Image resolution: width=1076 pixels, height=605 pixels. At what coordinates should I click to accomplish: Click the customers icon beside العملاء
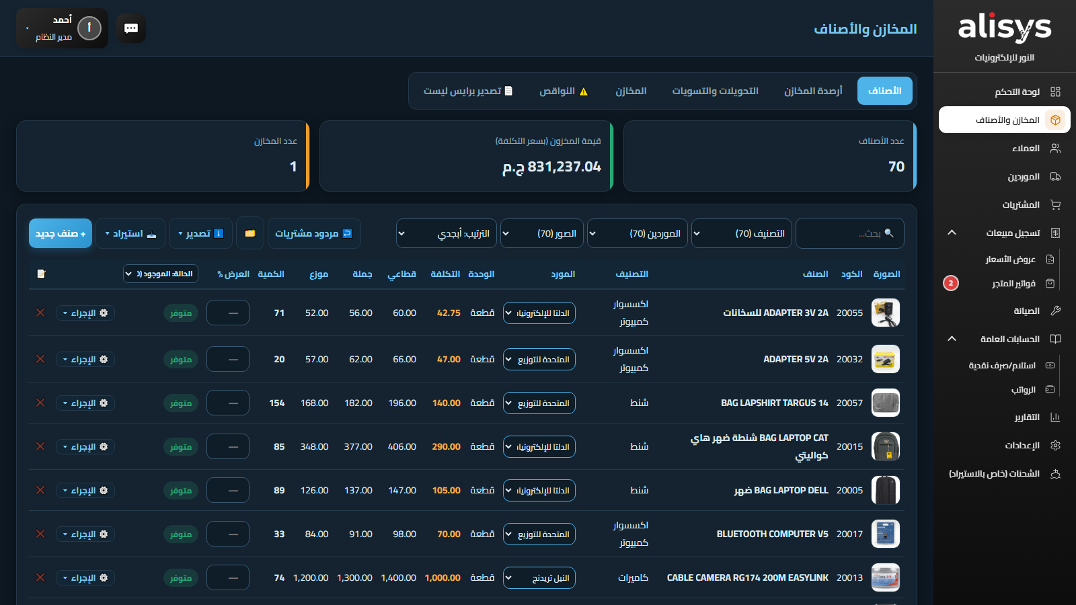1055,148
